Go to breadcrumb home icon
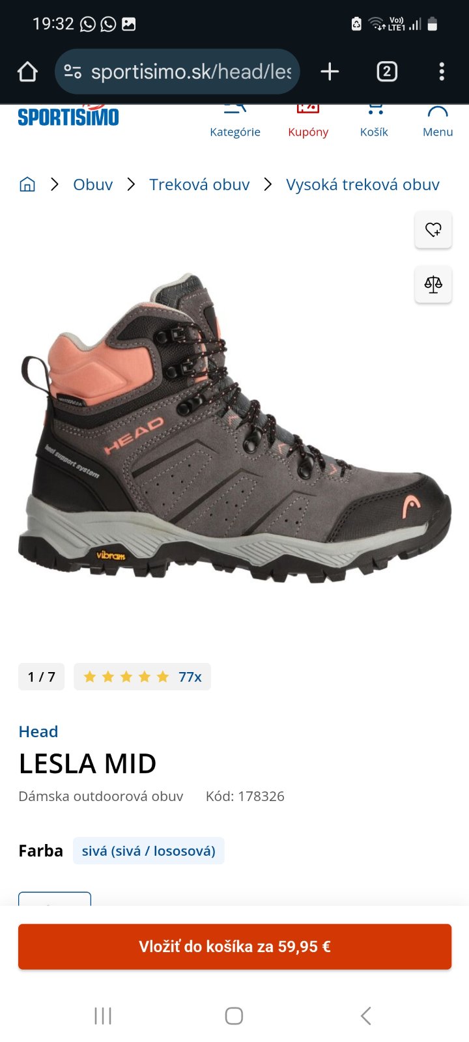Screen dimensions: 469x1042 click(x=27, y=184)
